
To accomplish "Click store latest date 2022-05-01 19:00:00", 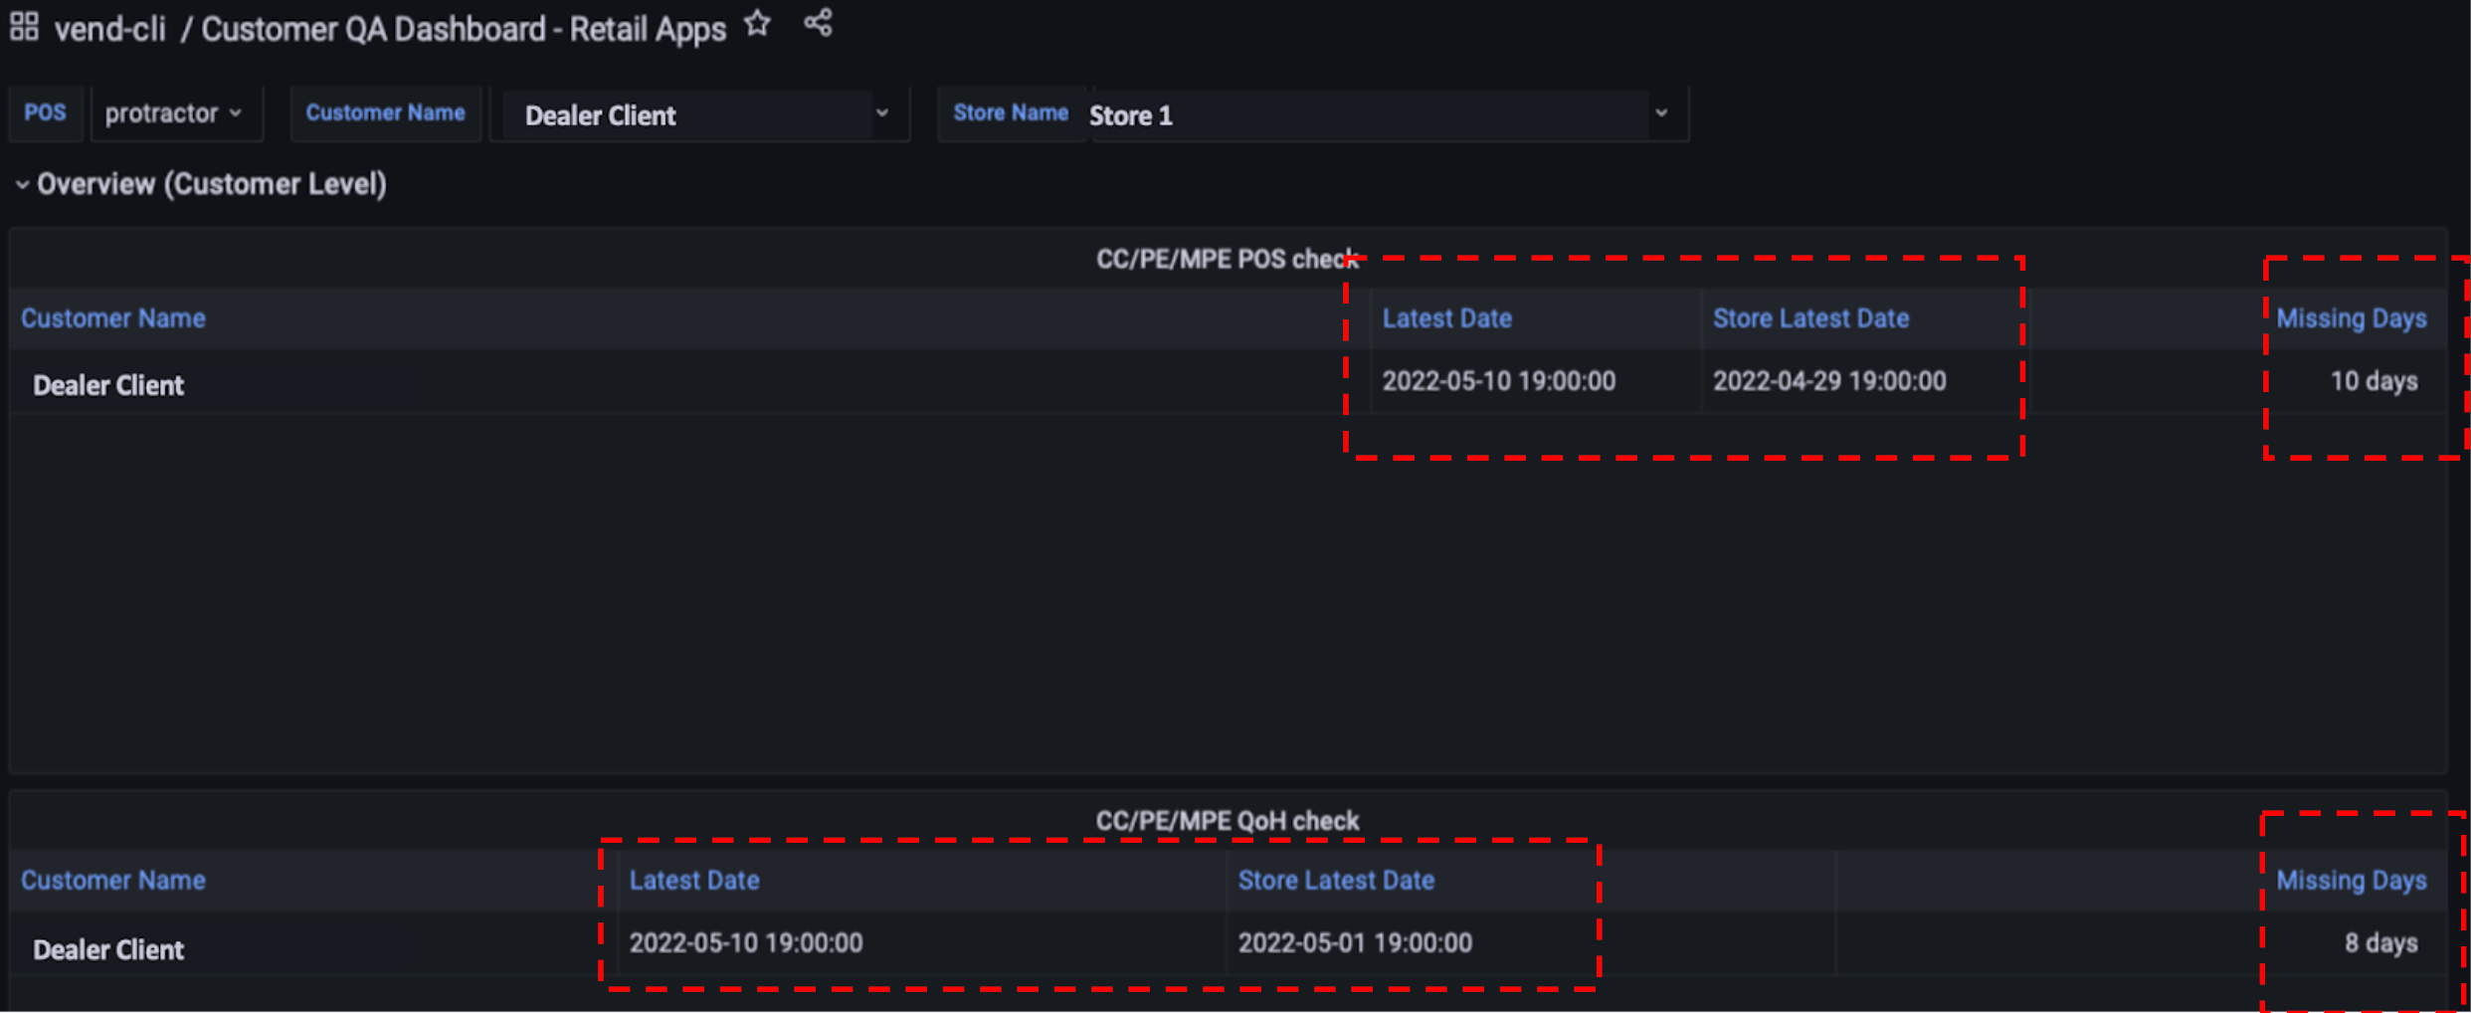I will [1355, 943].
